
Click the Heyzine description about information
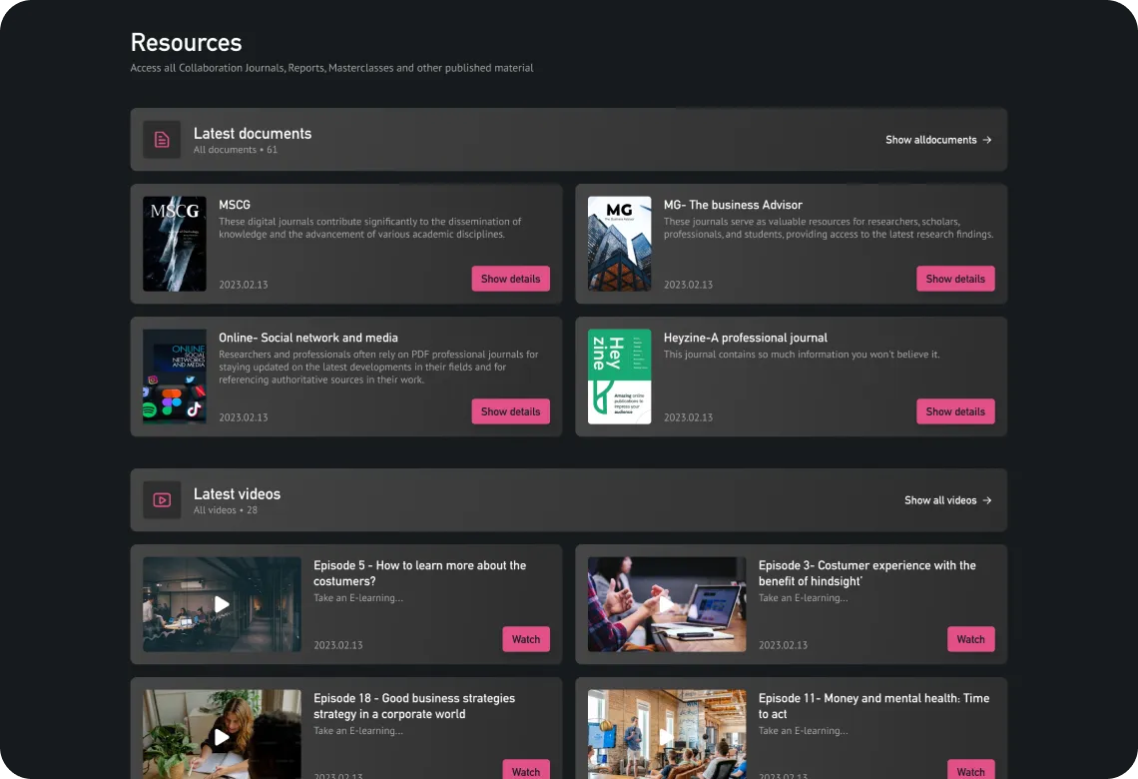[x=802, y=355]
